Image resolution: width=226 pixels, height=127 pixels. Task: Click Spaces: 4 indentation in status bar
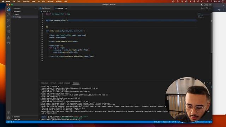[166, 122]
